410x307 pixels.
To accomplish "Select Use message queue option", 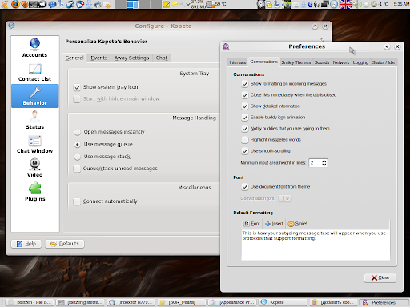I will (x=77, y=145).
